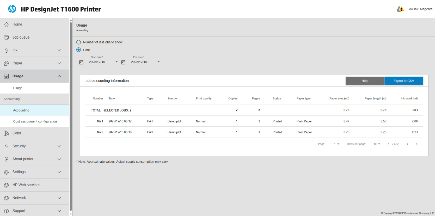The image size is (435, 216).
Task: Click the Security padlock icon
Action: [x=6, y=146]
